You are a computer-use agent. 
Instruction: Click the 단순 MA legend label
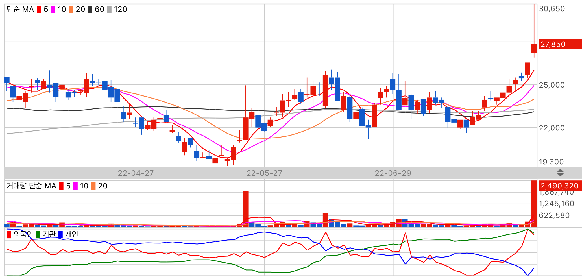[x=20, y=10]
